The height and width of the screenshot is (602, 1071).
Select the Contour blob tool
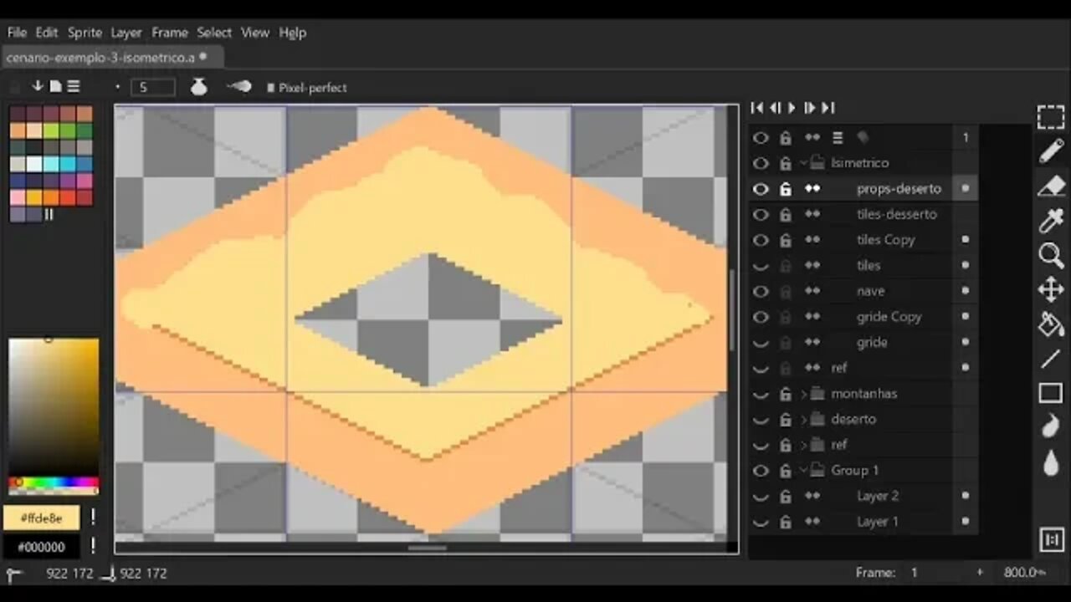(x=1051, y=427)
